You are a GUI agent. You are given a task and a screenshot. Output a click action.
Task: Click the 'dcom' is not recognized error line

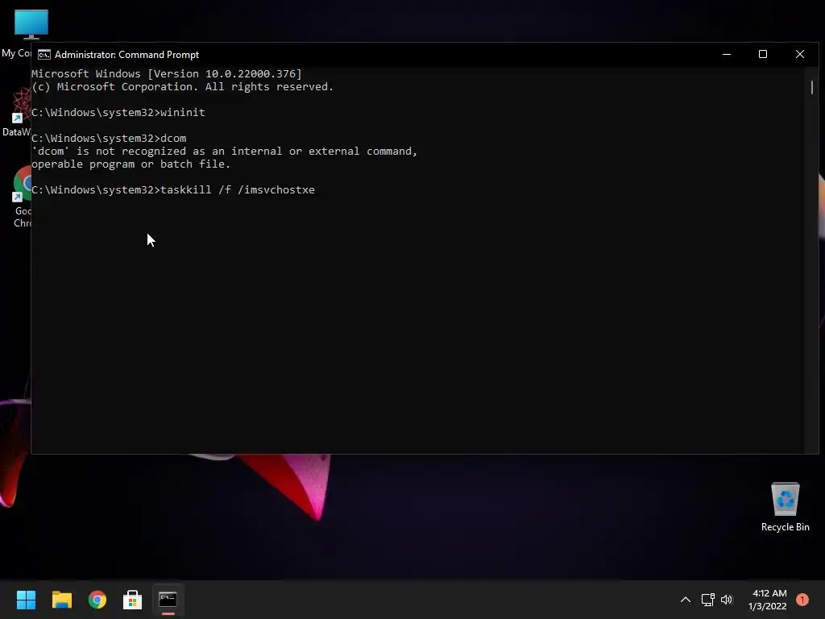[225, 152]
